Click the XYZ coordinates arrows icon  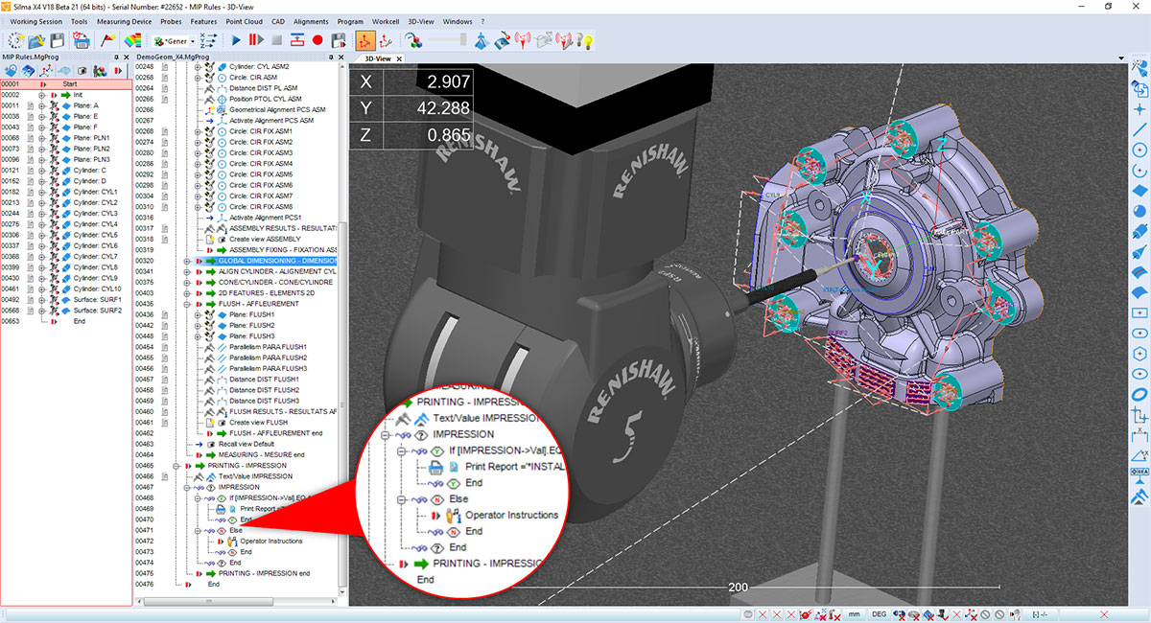coord(210,40)
